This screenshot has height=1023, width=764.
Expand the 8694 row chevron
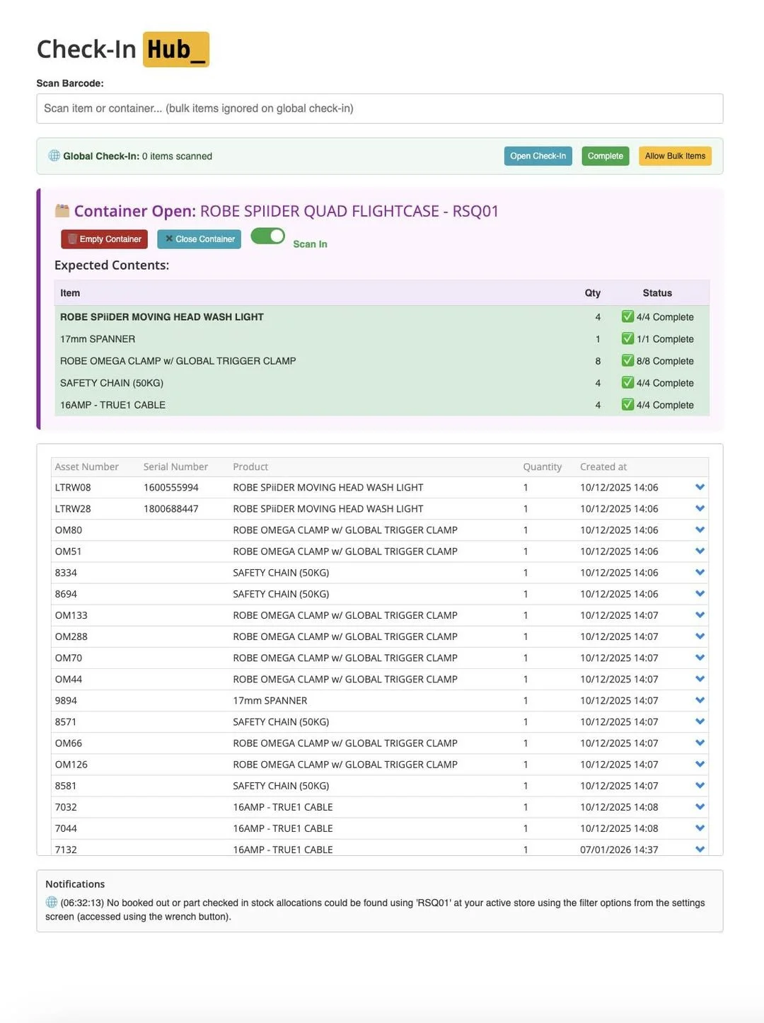(x=700, y=593)
